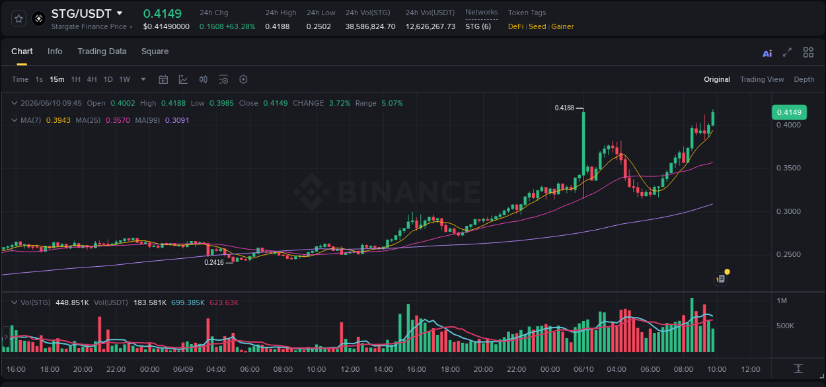Click the 0.4188 high price marker
This screenshot has width=826, height=387.
564,108
